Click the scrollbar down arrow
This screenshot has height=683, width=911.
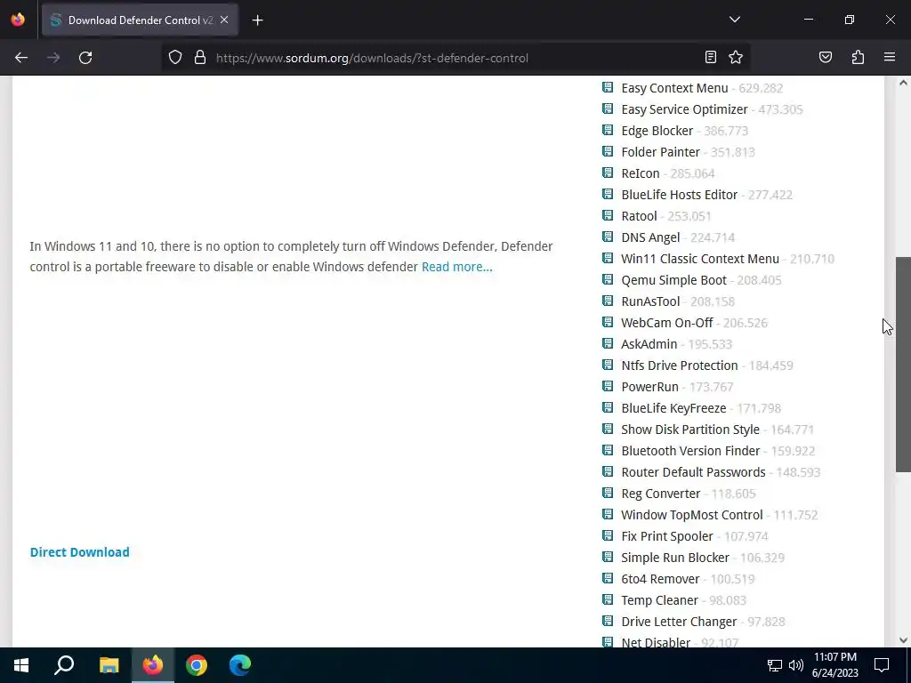(903, 640)
